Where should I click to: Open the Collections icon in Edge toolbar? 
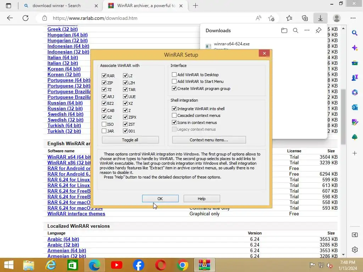pyautogui.click(x=305, y=18)
